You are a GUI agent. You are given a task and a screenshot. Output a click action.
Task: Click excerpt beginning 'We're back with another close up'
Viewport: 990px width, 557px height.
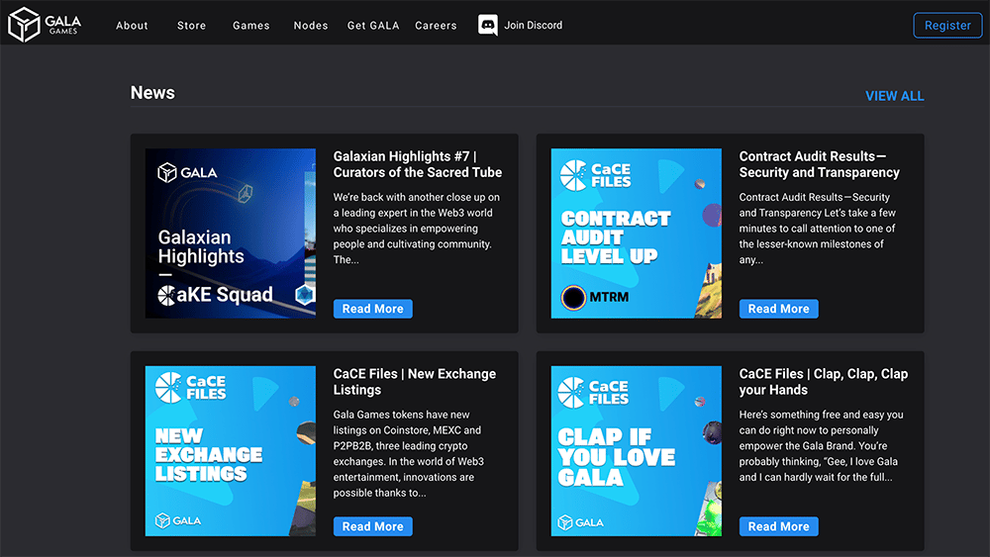click(x=417, y=229)
